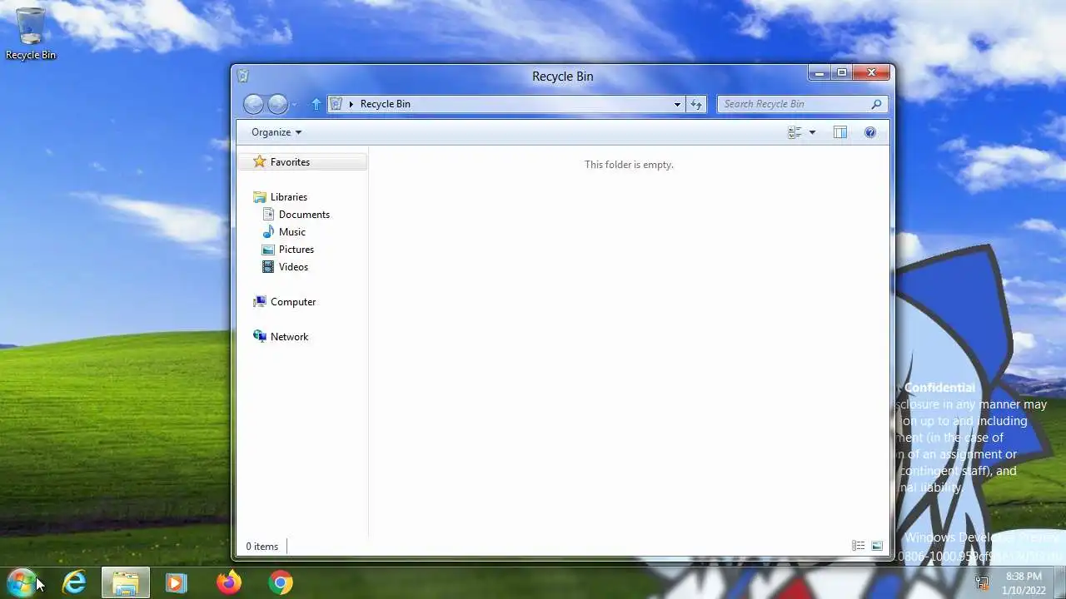
Task: Go forward with the Forward arrow button
Action: click(277, 104)
